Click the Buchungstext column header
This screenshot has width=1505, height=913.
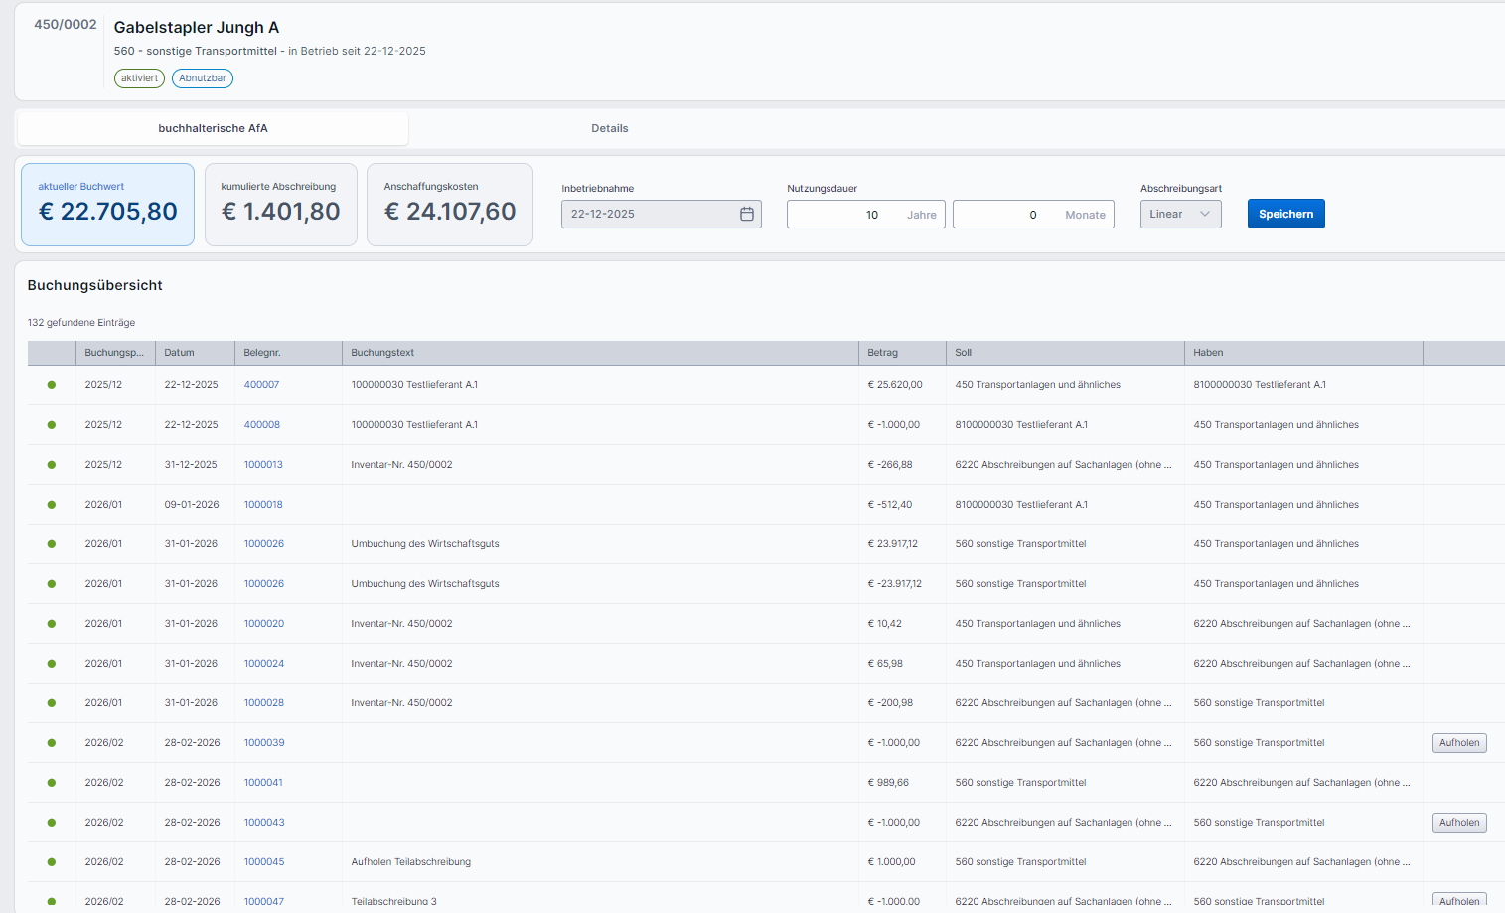coord(382,353)
